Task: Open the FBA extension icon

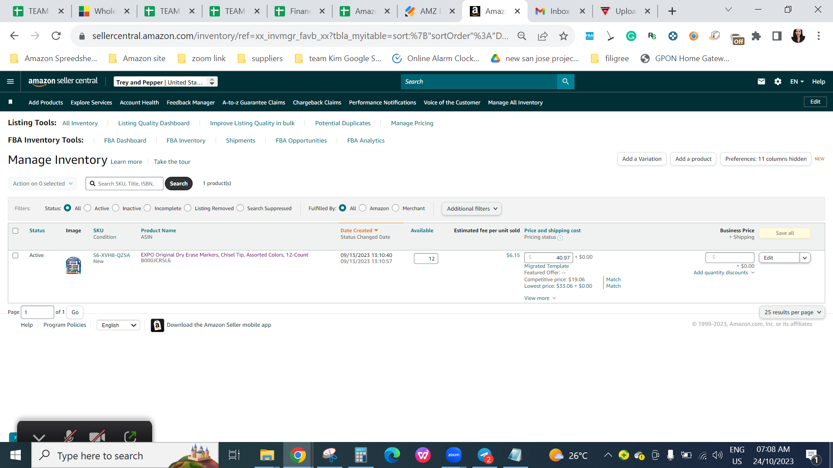Action: point(590,36)
